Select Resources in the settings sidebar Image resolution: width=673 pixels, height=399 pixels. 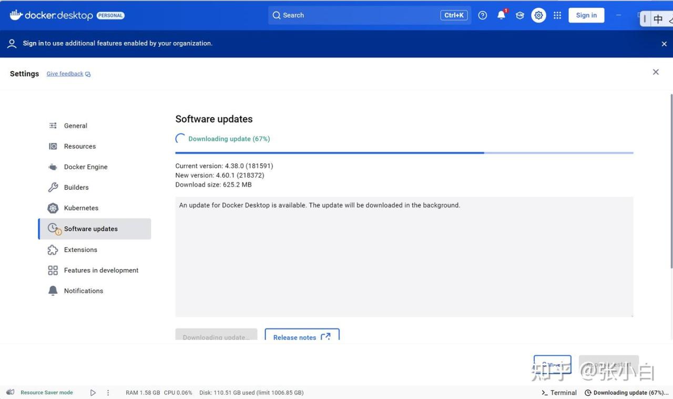pos(80,146)
